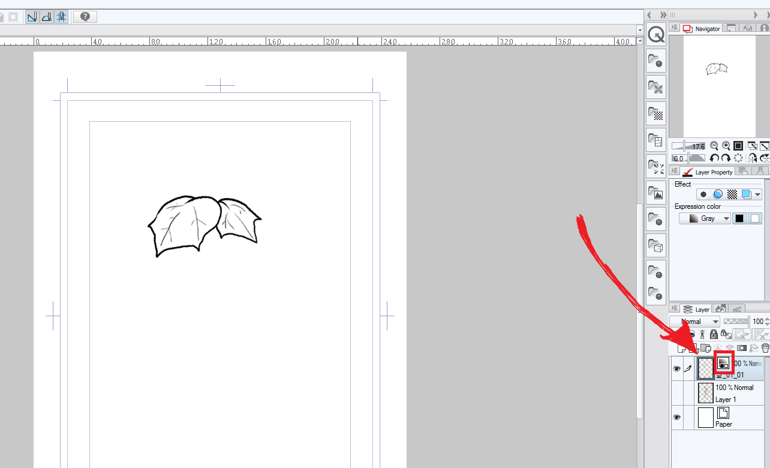Screen dimensions: 770x468
Task: Rotate canvas right in the Navigator
Action: pyautogui.click(x=726, y=158)
